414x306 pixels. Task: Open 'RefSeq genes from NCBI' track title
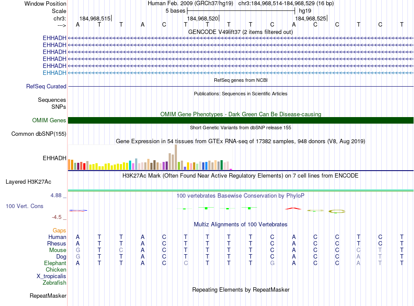(x=241, y=80)
